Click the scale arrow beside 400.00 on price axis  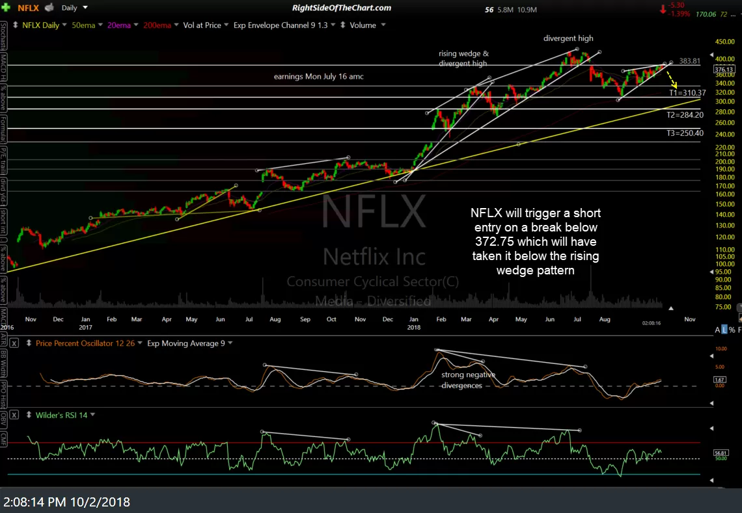point(711,55)
